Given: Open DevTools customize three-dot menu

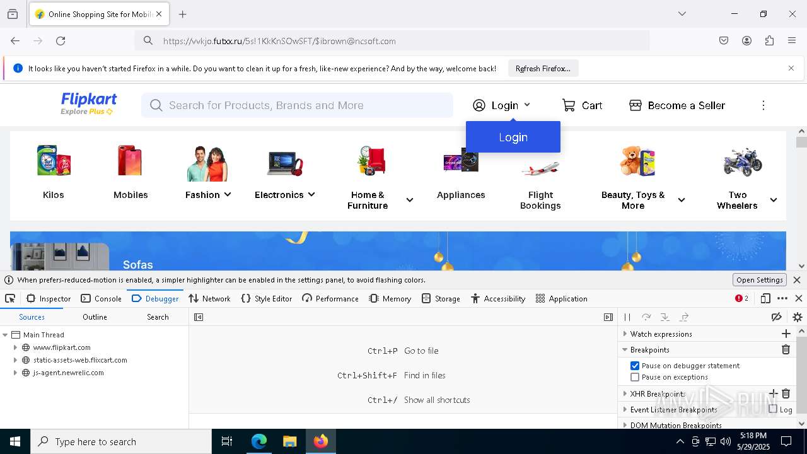Looking at the screenshot, I should (x=782, y=298).
